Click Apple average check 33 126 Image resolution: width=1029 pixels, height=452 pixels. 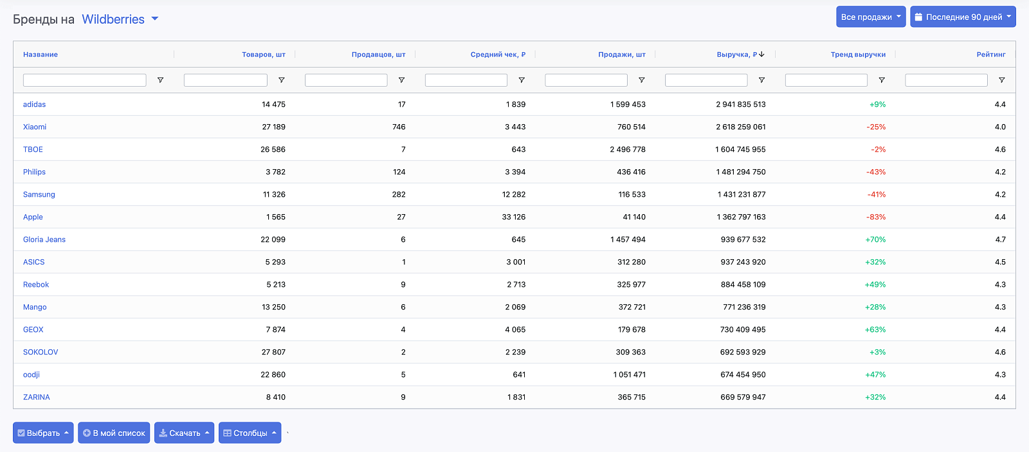point(514,217)
